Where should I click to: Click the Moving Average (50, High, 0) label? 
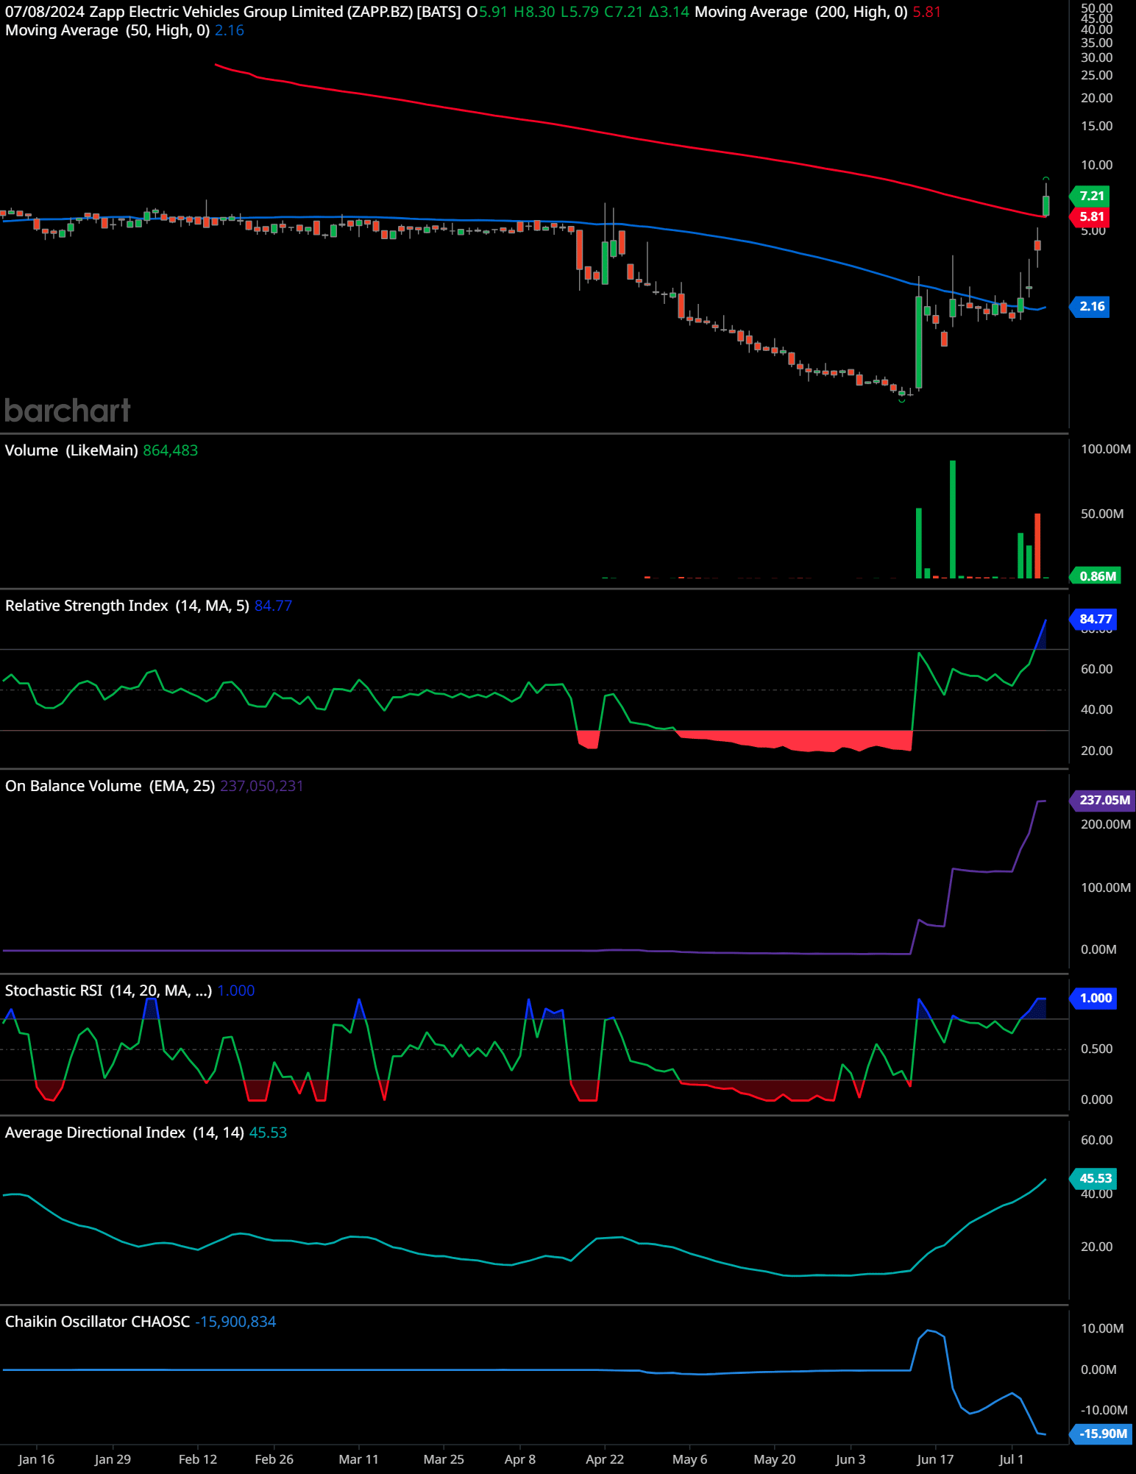(107, 30)
